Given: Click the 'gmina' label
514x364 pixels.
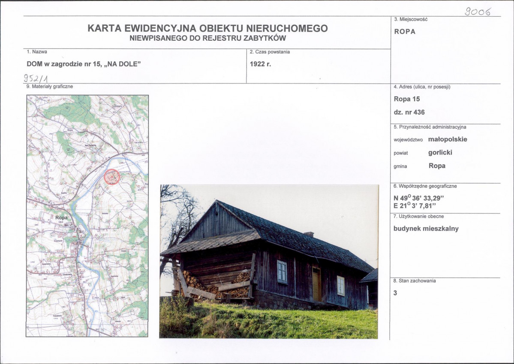Looking at the screenshot, I should click(400, 166).
